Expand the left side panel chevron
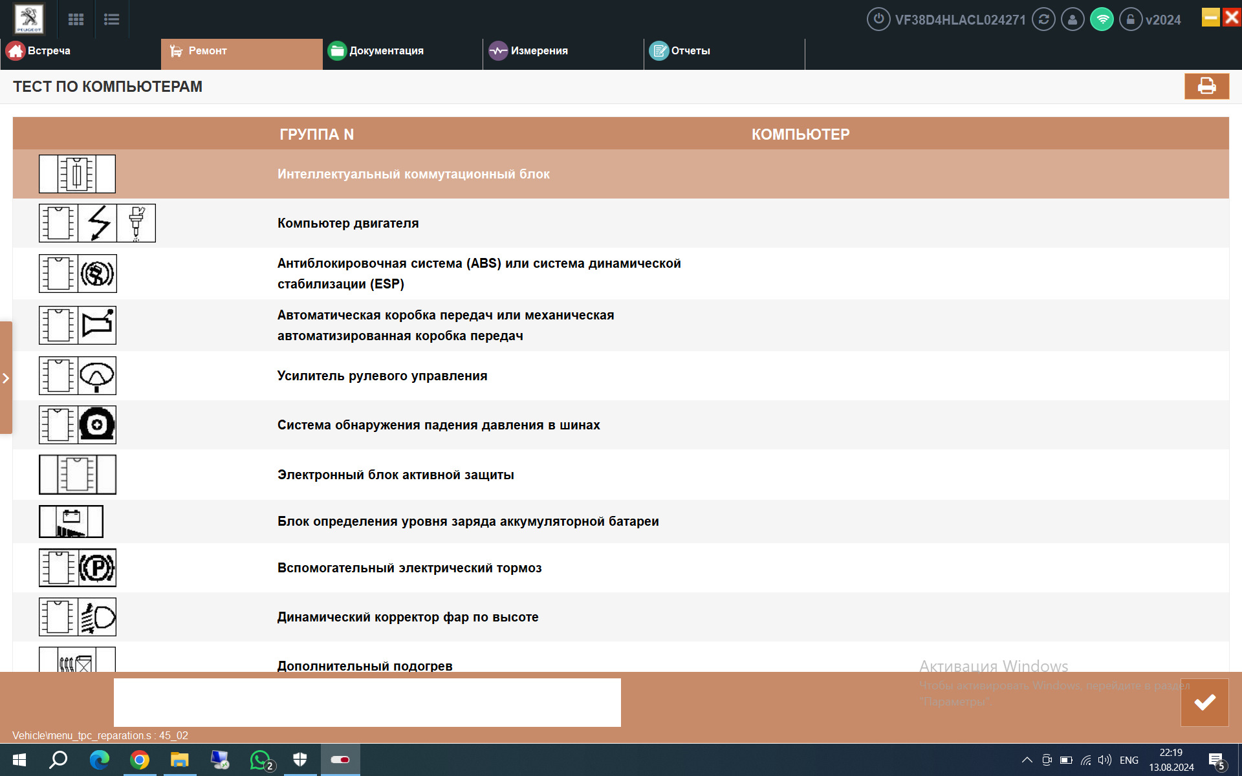Image resolution: width=1242 pixels, height=776 pixels. click(6, 378)
